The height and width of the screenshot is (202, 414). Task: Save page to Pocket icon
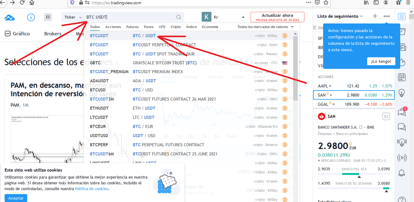coord(317,3)
